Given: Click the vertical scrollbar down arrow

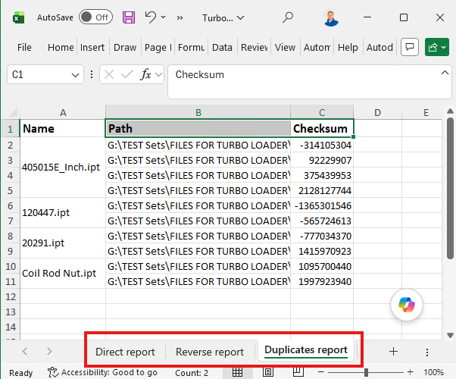Looking at the screenshot, I should click(450, 335).
